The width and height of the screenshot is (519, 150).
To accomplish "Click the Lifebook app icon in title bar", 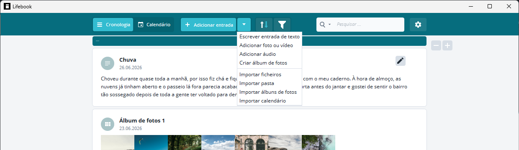I will click(x=7, y=6).
